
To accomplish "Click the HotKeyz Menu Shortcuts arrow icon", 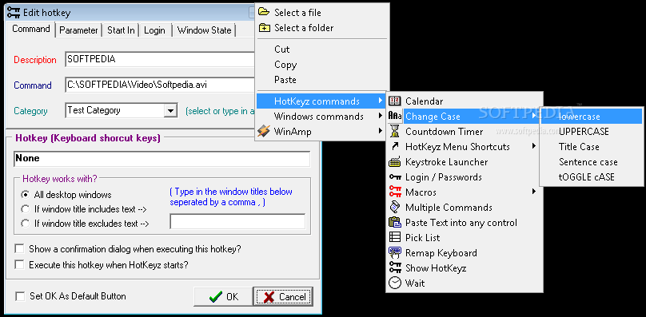I will [395, 146].
